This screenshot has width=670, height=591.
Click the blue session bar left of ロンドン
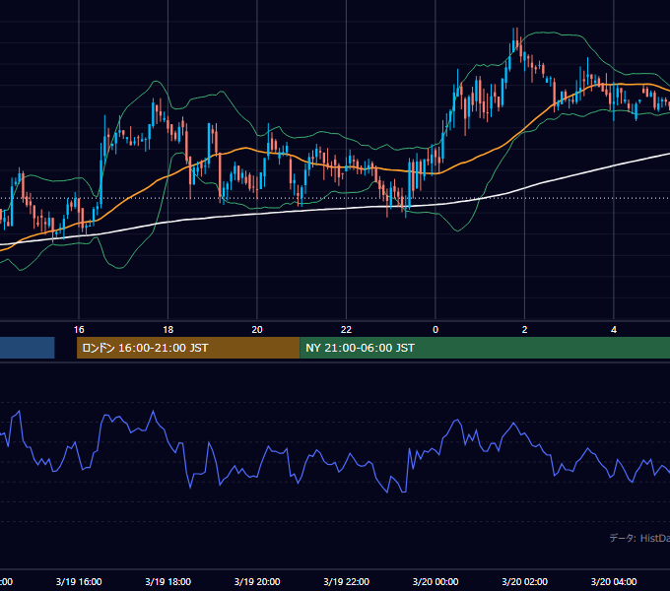pos(27,348)
